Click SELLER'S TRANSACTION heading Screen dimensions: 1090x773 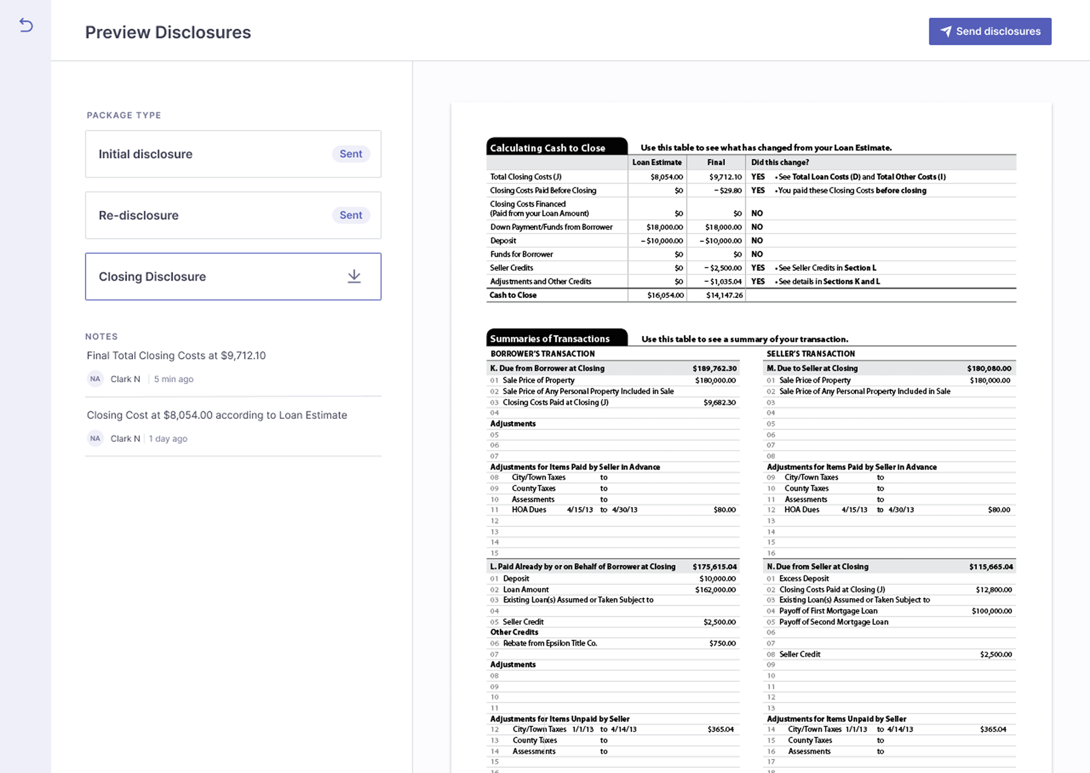[x=810, y=353]
